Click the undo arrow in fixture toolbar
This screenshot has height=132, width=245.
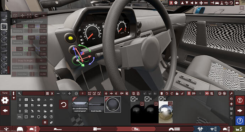click(167, 93)
